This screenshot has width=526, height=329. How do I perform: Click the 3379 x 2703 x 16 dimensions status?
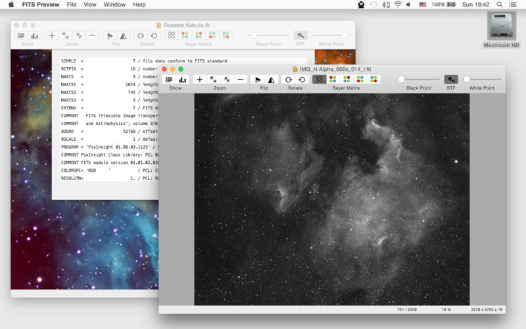pyautogui.click(x=487, y=309)
